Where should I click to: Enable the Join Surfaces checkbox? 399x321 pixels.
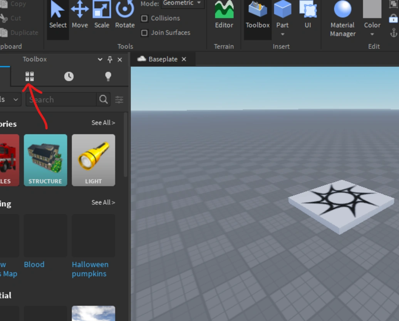coord(144,33)
